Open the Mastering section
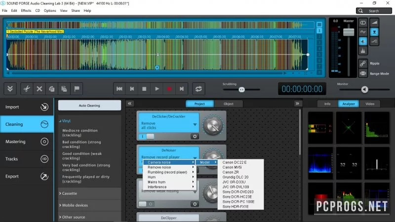The width and height of the screenshot is (395, 222). [x=27, y=142]
